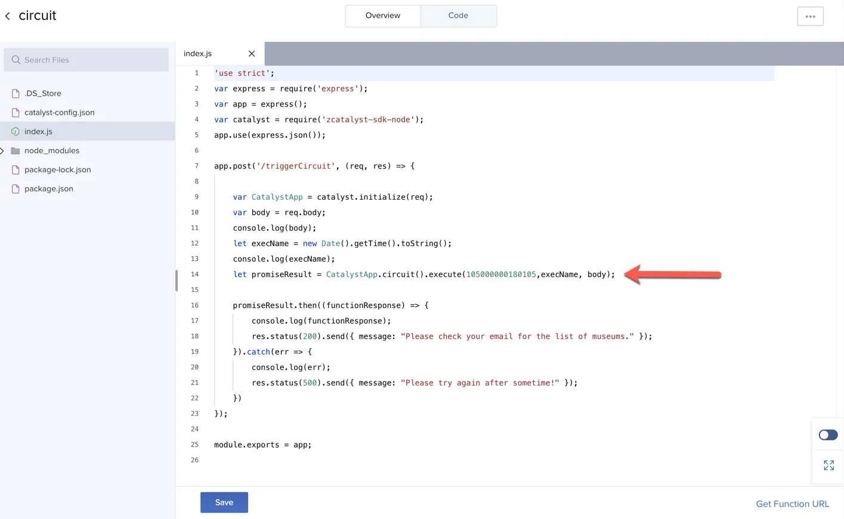
Task: Click the Get Function URL link
Action: click(792, 504)
